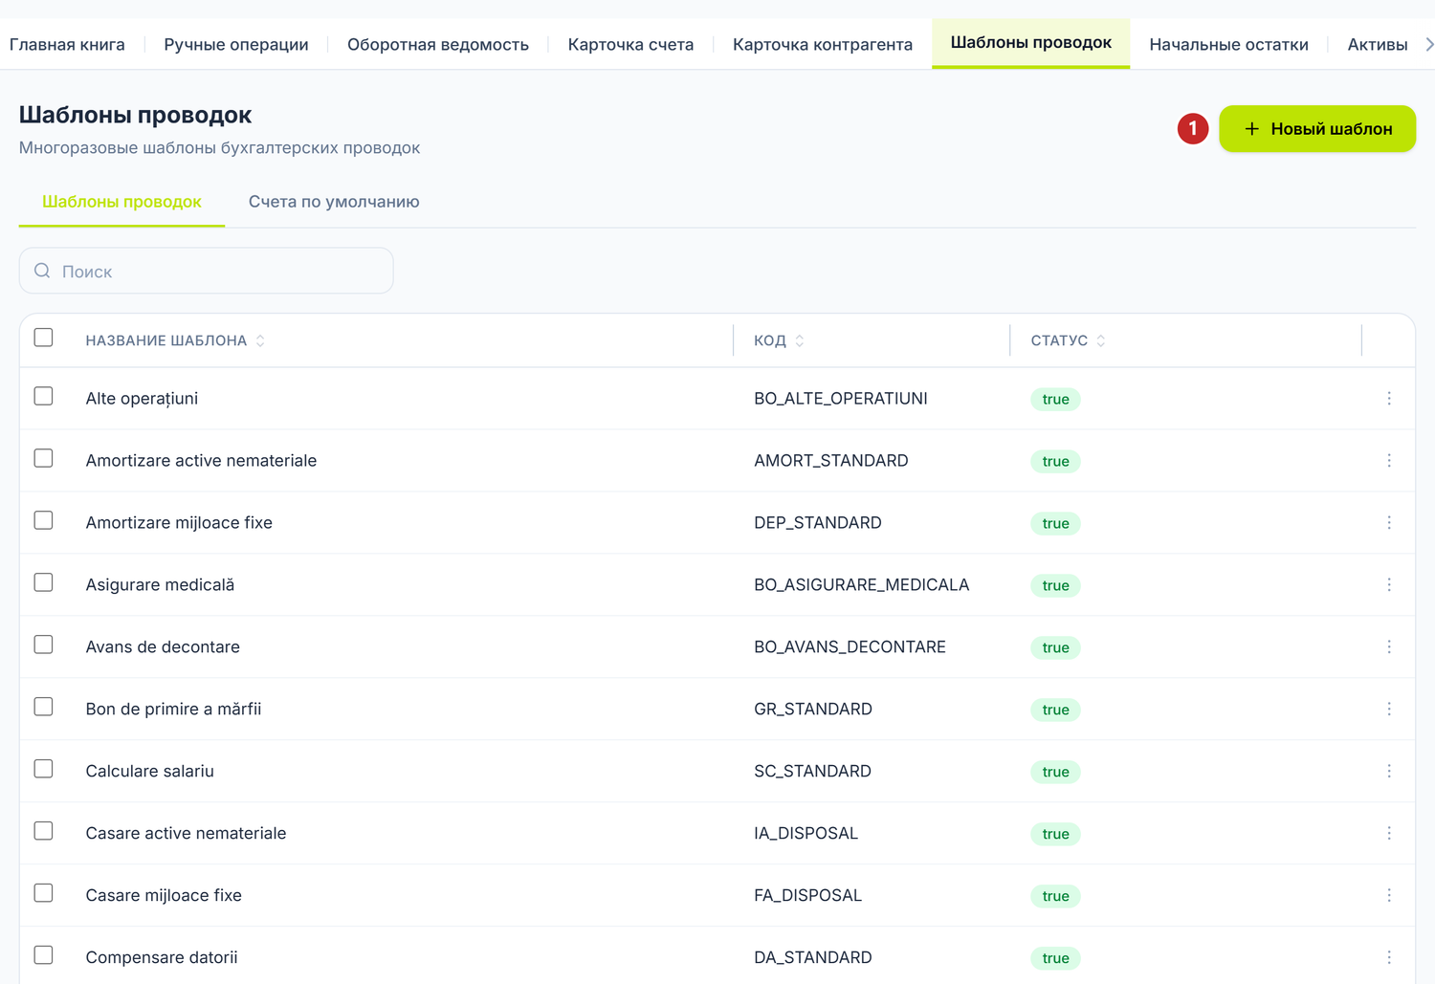1435x984 pixels.
Task: Open row menu for Amortizare active nemateriale
Action: 1389,461
